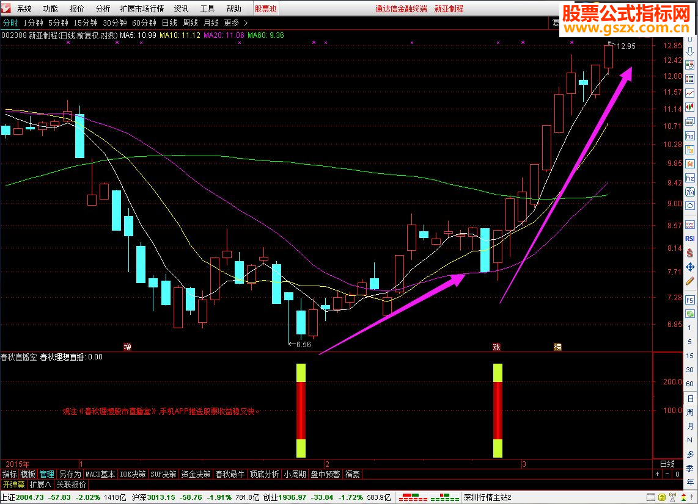Select the 日线 daily period tab
The width and height of the screenshot is (698, 504).
169,23
